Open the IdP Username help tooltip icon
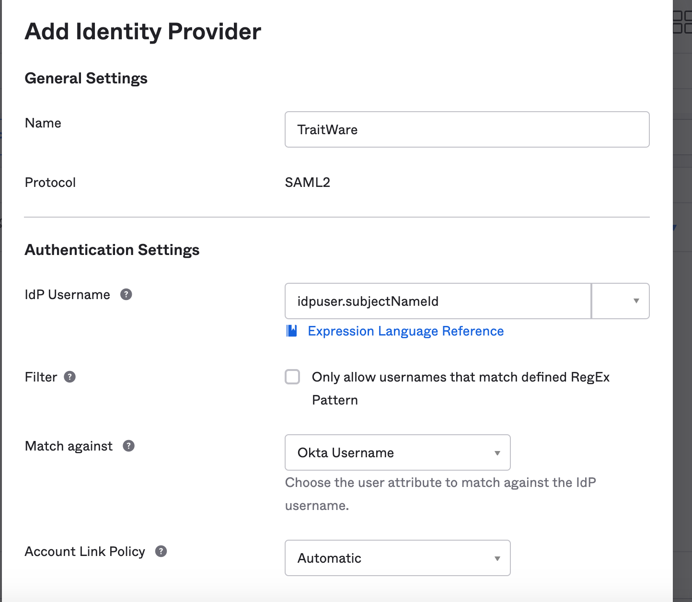The width and height of the screenshot is (692, 602). click(x=126, y=294)
